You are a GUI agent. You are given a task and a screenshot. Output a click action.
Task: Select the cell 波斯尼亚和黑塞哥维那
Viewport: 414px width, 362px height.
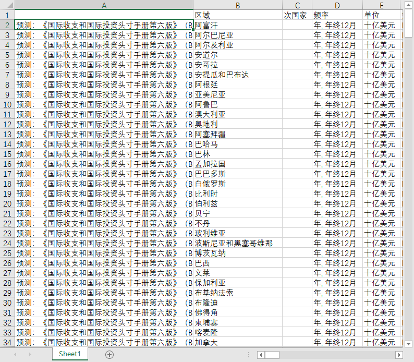click(238, 243)
